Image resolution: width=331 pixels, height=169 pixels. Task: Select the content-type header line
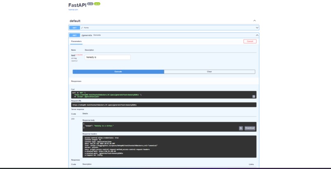pos(98,142)
